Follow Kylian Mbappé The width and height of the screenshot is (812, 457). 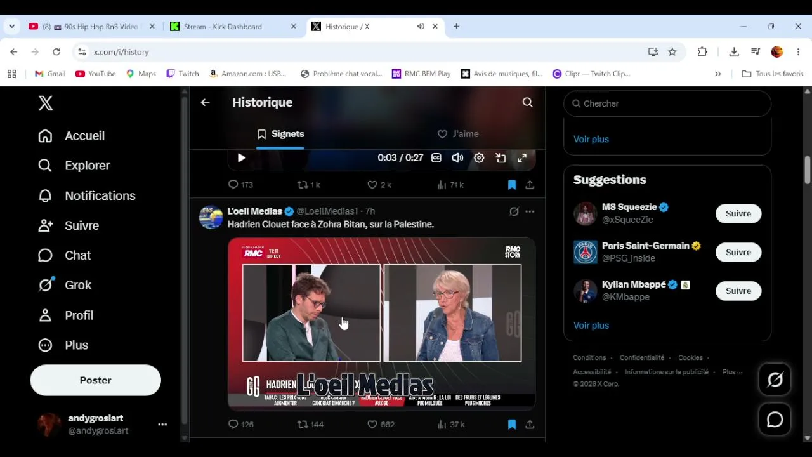[x=738, y=291]
